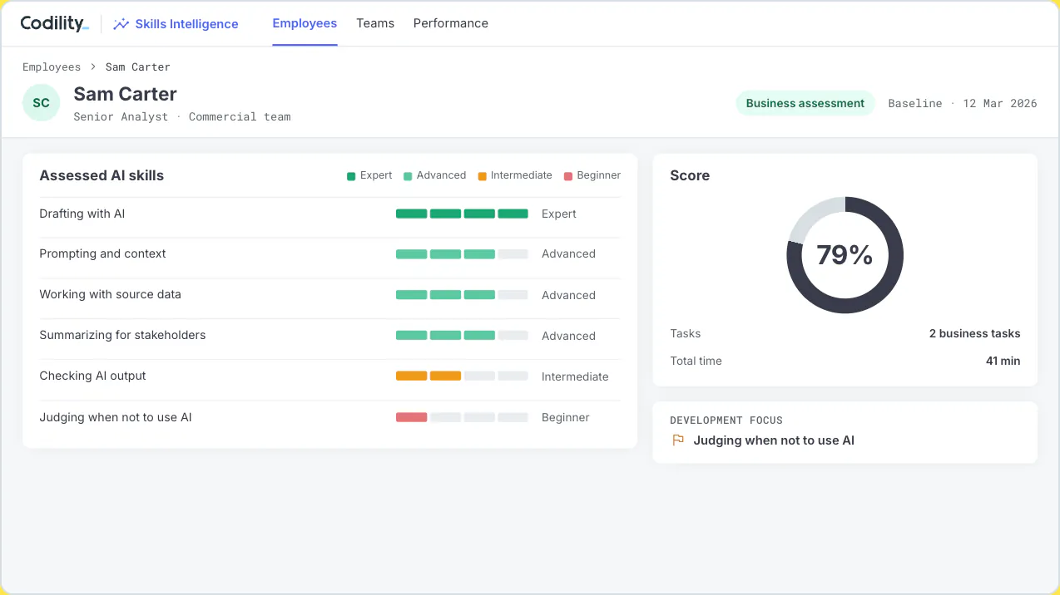This screenshot has width=1060, height=595.
Task: Open the Employees tab
Action: click(x=305, y=23)
